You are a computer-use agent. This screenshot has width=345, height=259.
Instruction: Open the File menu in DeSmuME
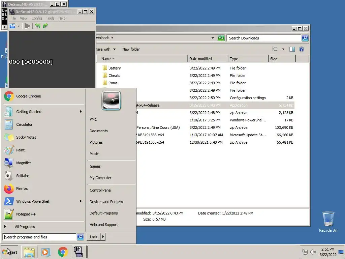13,18
